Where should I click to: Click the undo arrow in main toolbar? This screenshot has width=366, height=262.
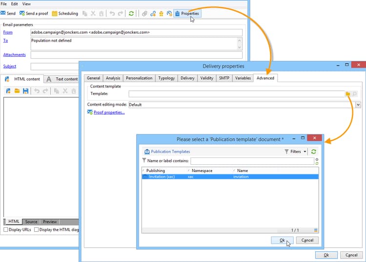tap(112, 14)
